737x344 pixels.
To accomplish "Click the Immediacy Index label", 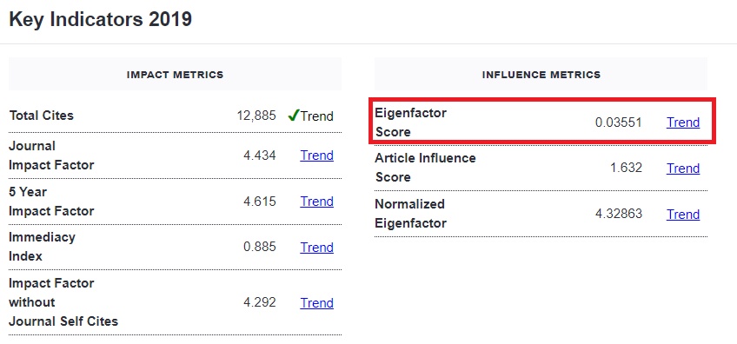I will (42, 247).
